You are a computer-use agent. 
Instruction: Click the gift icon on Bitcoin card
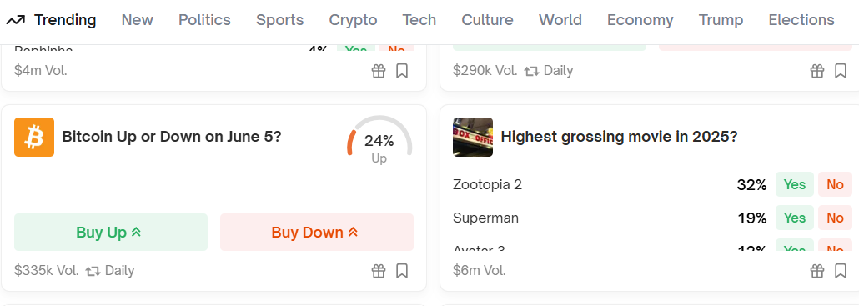(379, 270)
